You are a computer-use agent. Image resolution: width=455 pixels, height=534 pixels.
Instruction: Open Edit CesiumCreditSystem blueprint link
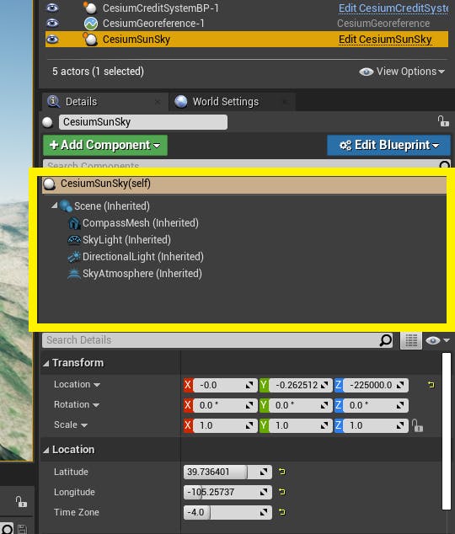pyautogui.click(x=393, y=8)
